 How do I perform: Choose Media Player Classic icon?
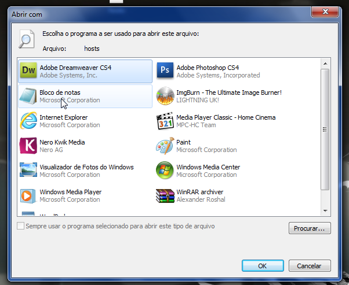(165, 121)
